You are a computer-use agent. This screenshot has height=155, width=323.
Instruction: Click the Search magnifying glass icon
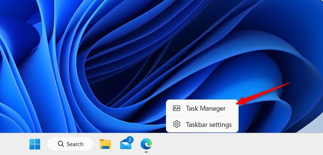(61, 144)
